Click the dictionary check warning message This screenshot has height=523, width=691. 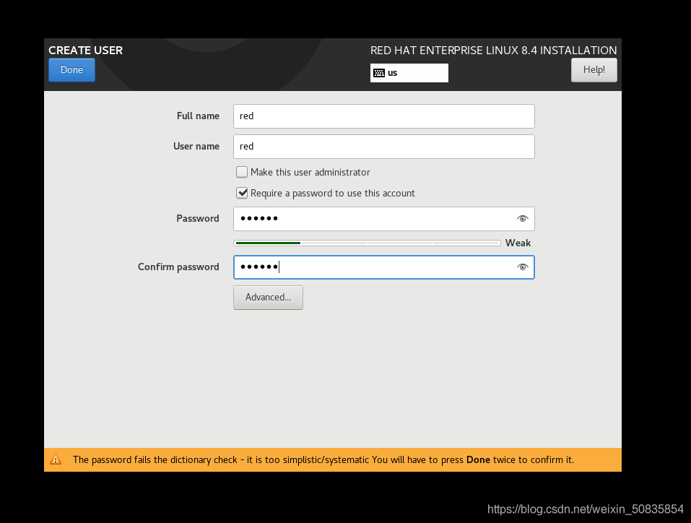click(x=323, y=460)
